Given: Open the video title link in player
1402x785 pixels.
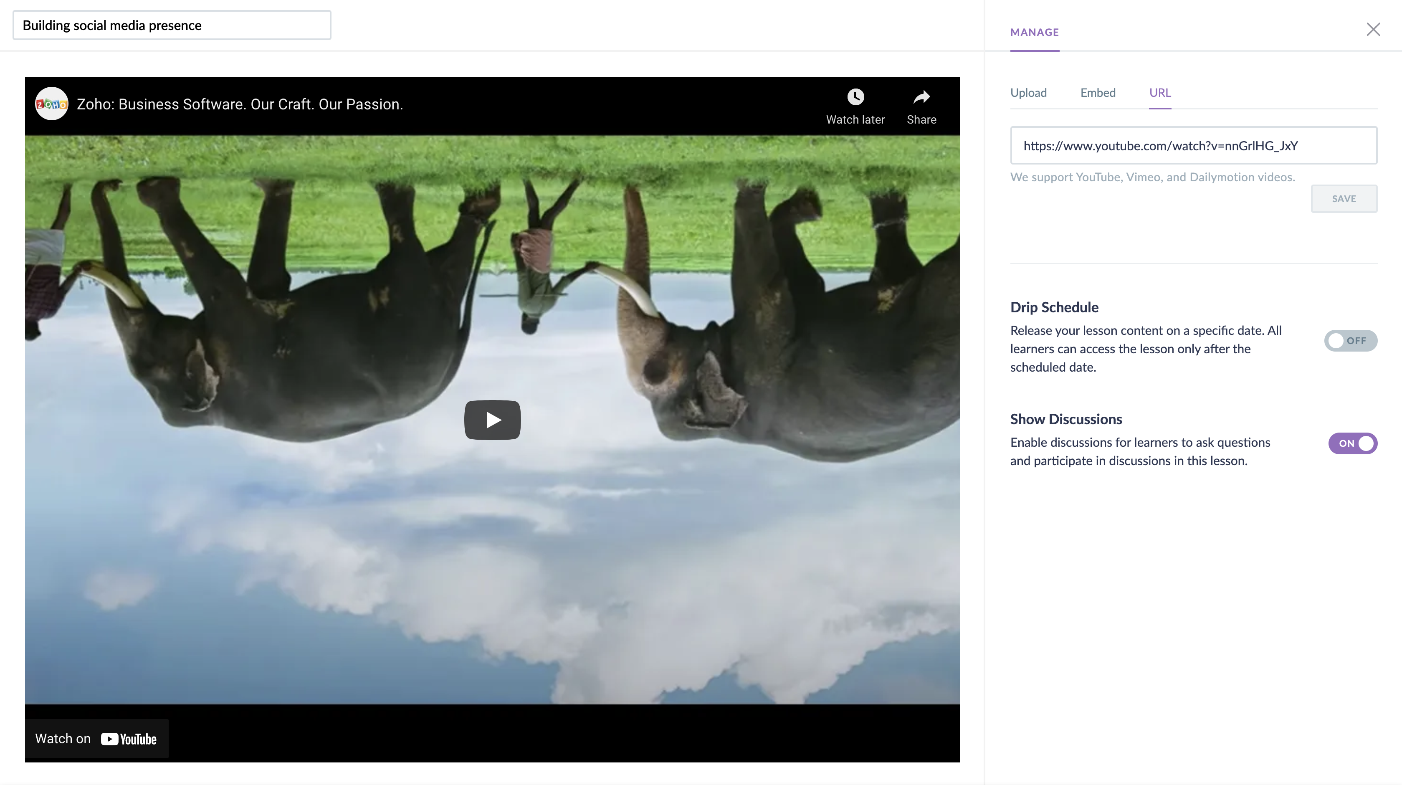Looking at the screenshot, I should coord(240,104).
